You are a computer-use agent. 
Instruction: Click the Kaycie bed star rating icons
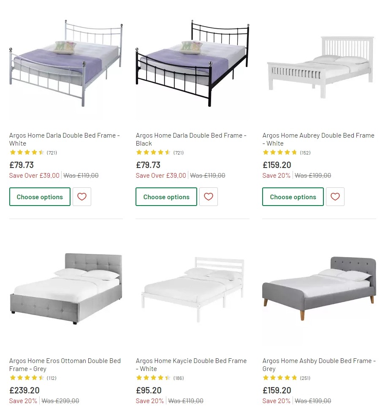(x=153, y=378)
